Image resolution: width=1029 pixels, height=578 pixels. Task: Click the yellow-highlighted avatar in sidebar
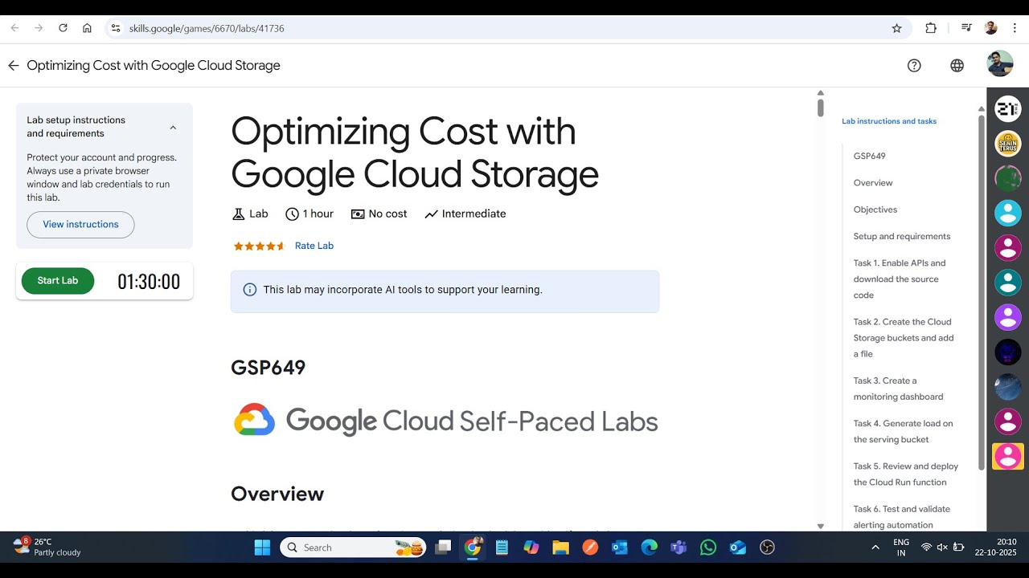point(1008,456)
